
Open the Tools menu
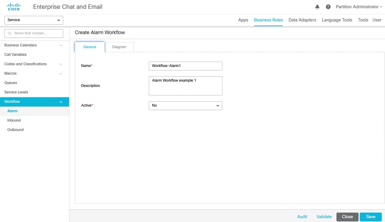[x=363, y=20]
